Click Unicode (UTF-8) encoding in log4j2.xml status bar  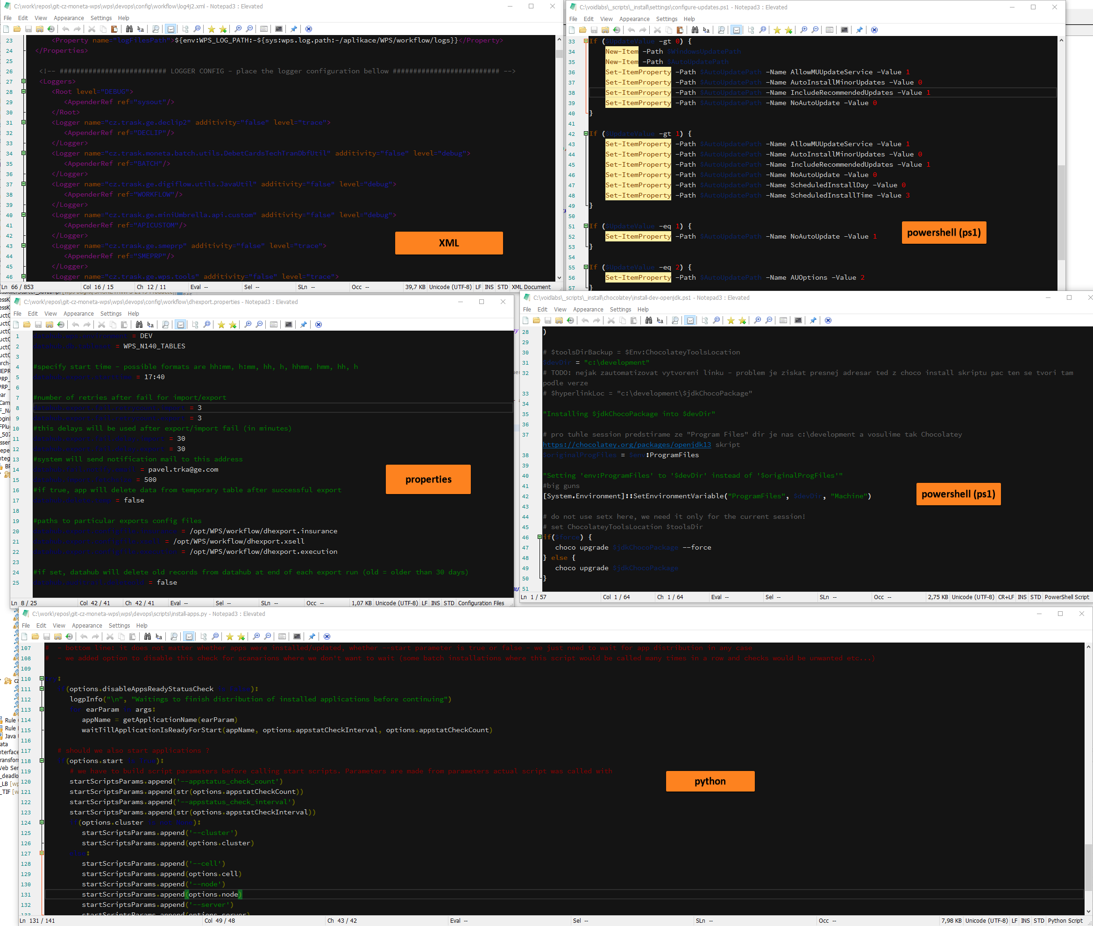[x=450, y=287]
